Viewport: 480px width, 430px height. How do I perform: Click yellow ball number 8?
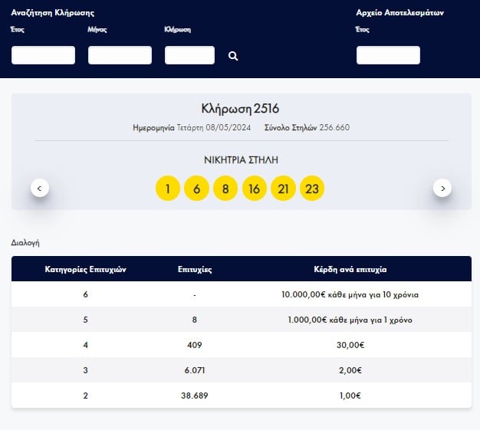pyautogui.click(x=225, y=189)
